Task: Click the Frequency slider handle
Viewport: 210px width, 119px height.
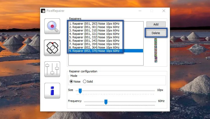Action: (x=106, y=102)
